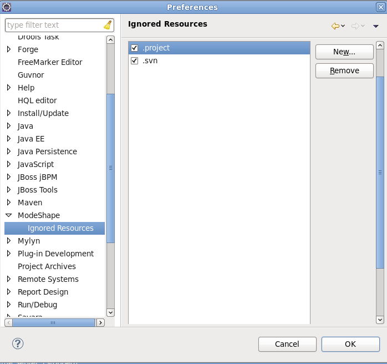This screenshot has width=387, height=364.
Task: Select HQL editor in the tree
Action: point(37,100)
